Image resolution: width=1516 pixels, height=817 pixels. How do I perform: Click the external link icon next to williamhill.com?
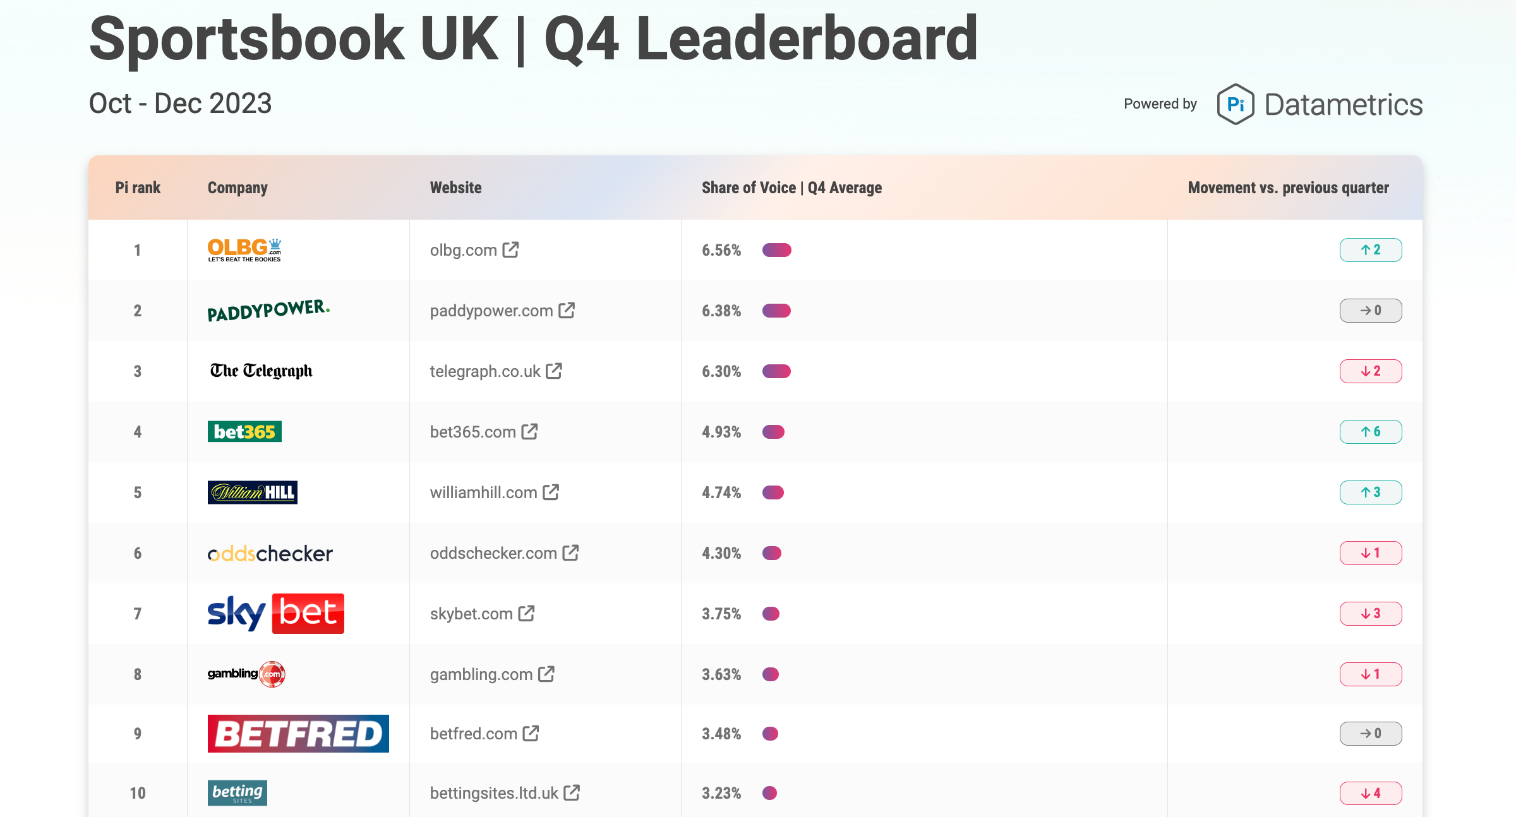551,492
